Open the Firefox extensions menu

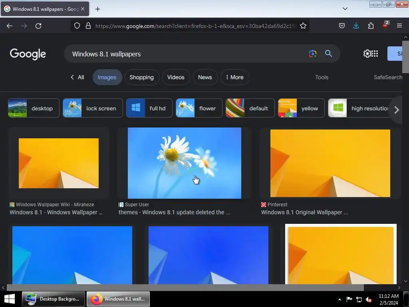(x=371, y=26)
